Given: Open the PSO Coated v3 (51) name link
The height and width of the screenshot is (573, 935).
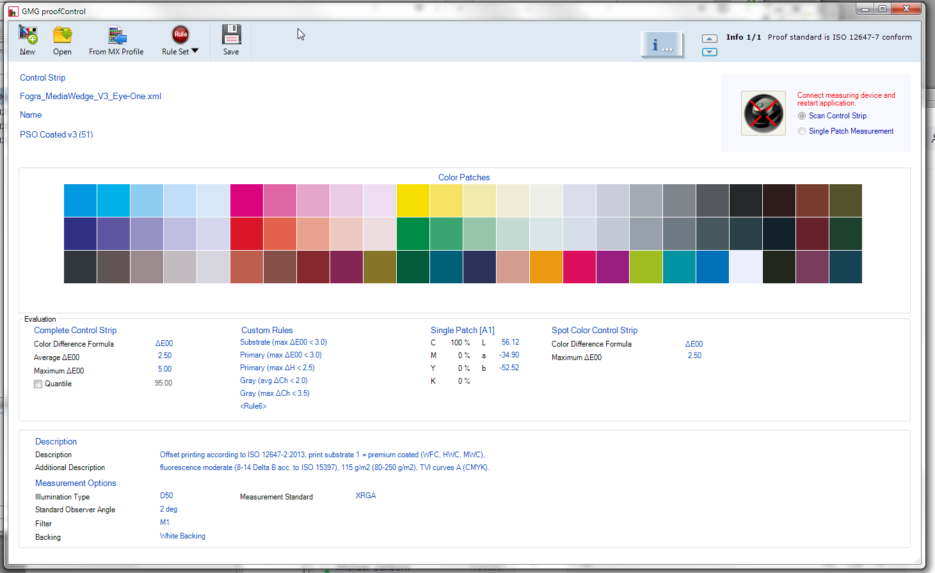Looking at the screenshot, I should point(56,134).
